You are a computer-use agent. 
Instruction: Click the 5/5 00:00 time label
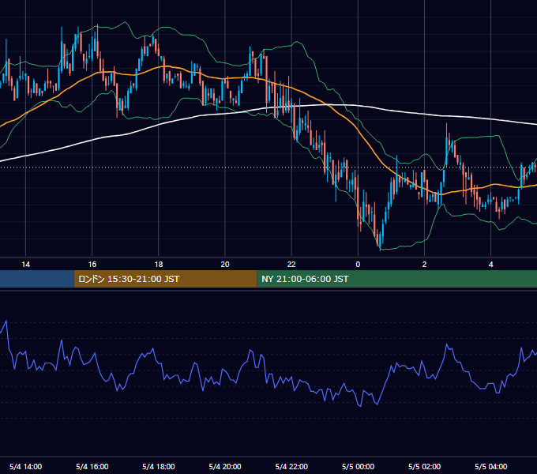tap(358, 466)
